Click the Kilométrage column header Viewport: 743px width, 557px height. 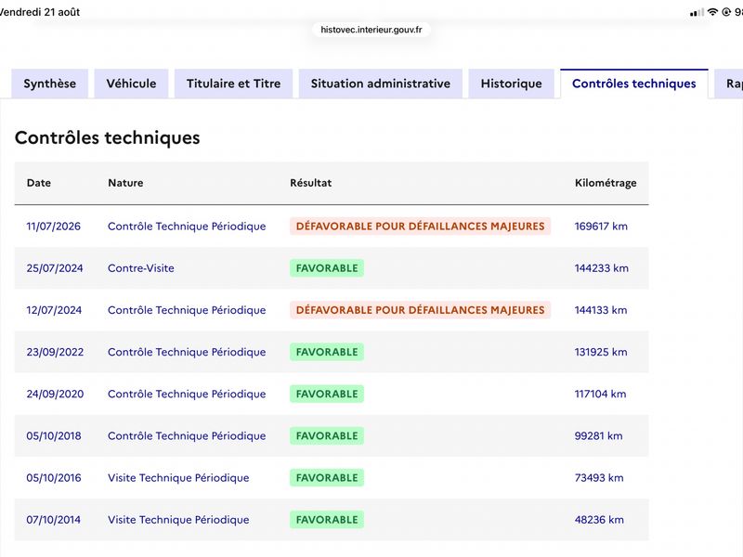point(606,183)
